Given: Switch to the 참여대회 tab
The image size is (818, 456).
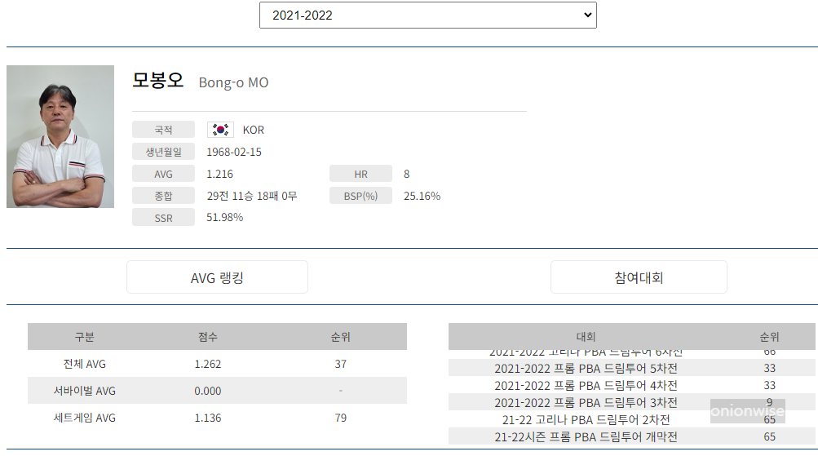Looking at the screenshot, I should (639, 277).
